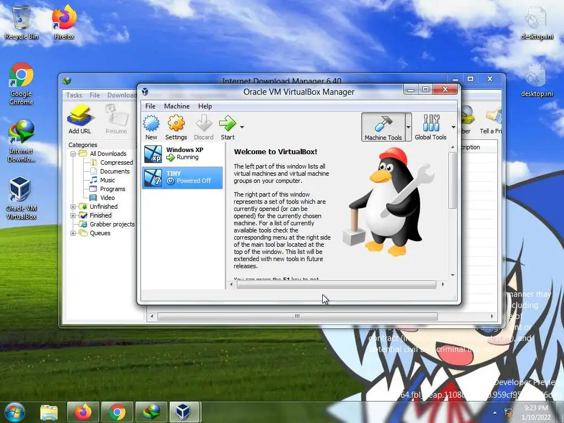Switch to Firefox in the taskbar
The height and width of the screenshot is (423, 564).
[x=83, y=412]
